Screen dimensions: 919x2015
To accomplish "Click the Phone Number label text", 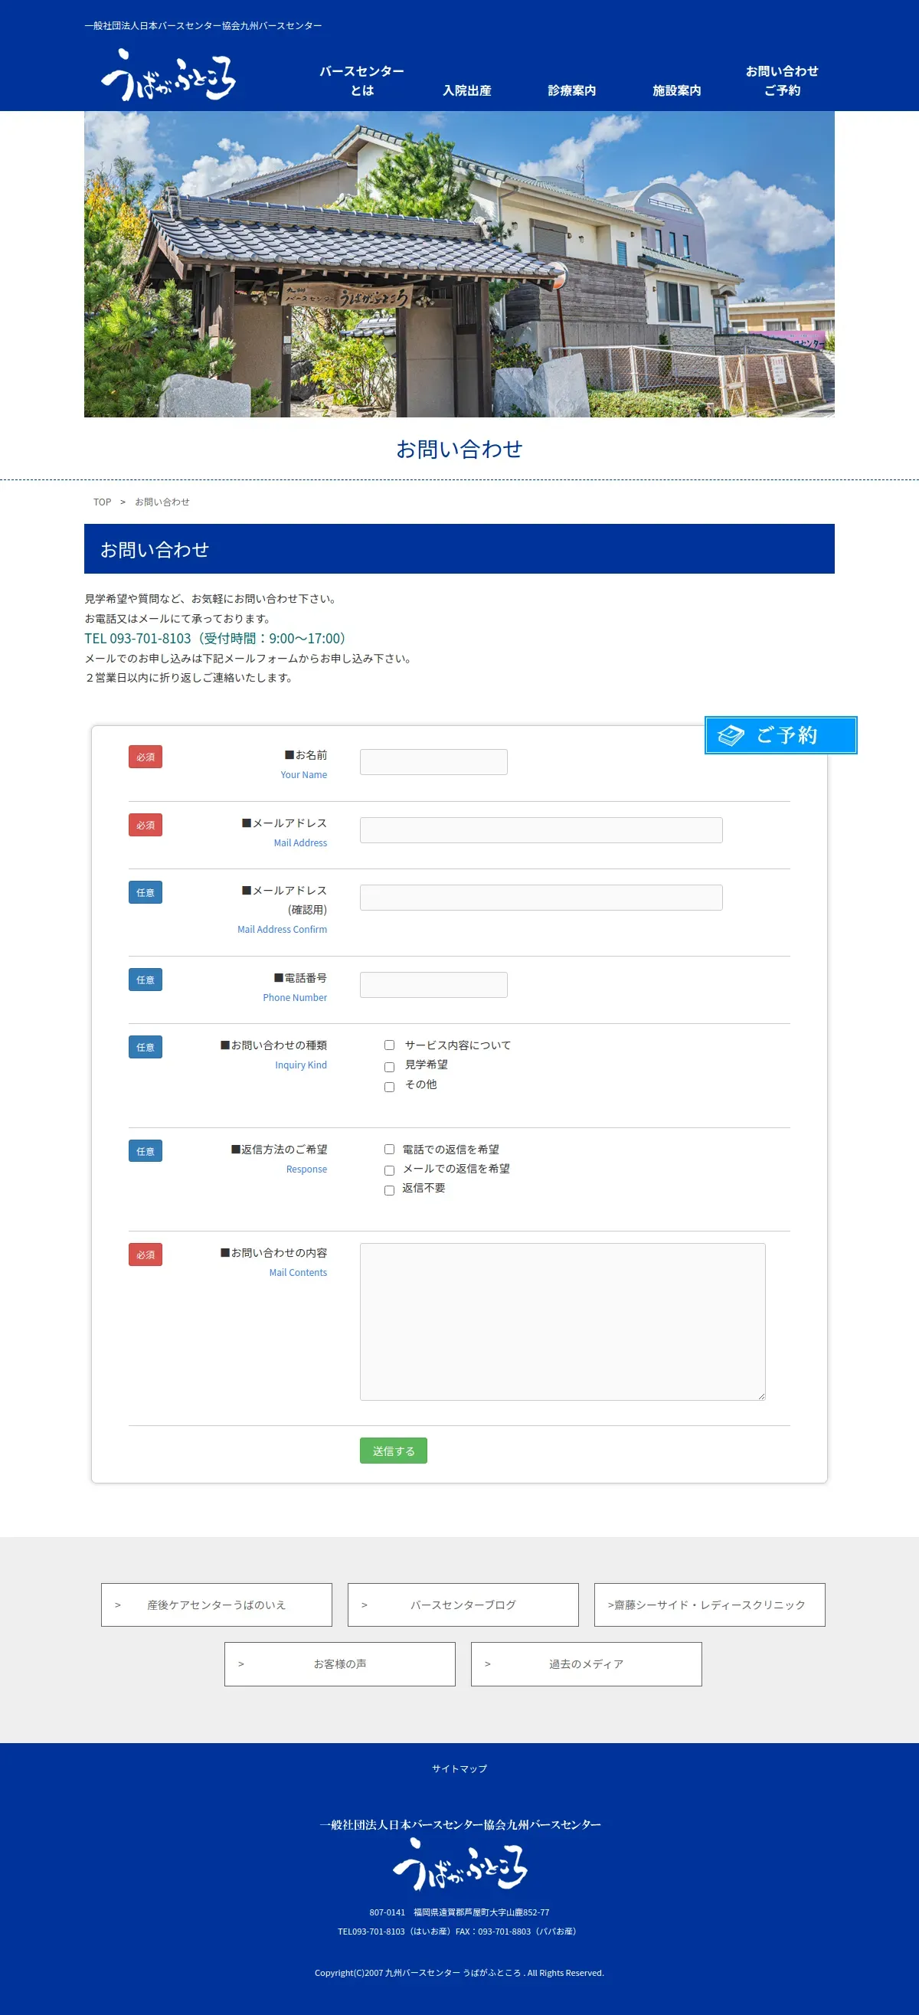I will (295, 998).
